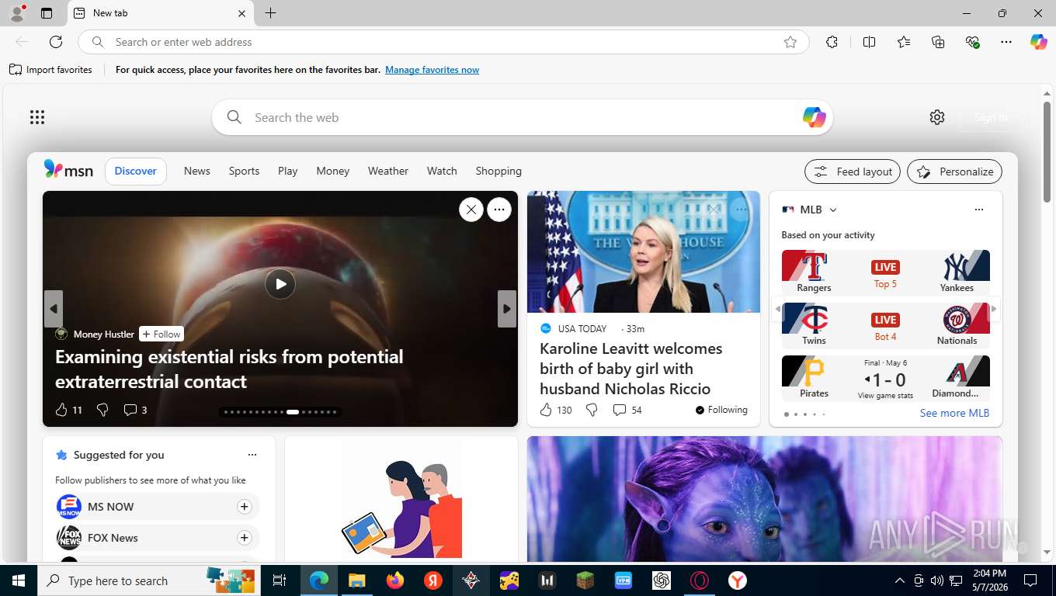
Task: Open the Favorites hub
Action: [904, 42]
